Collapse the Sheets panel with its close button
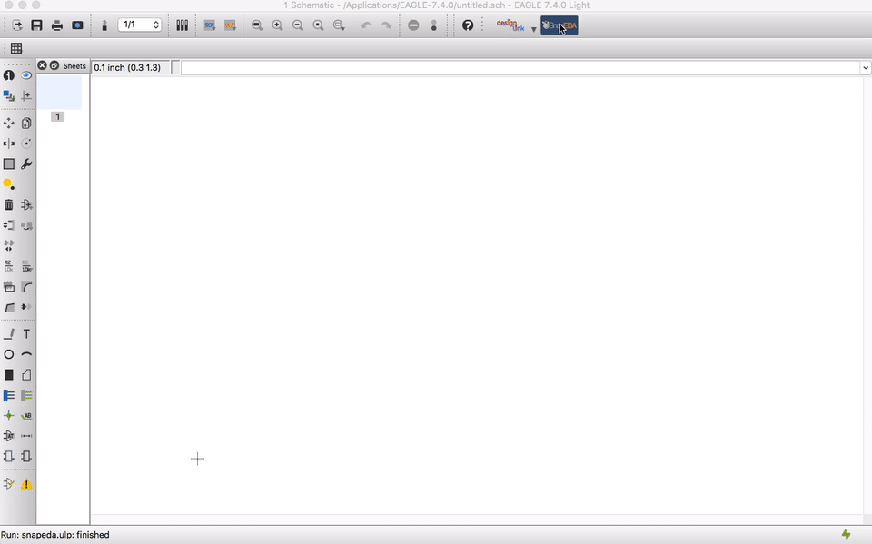 (x=42, y=65)
